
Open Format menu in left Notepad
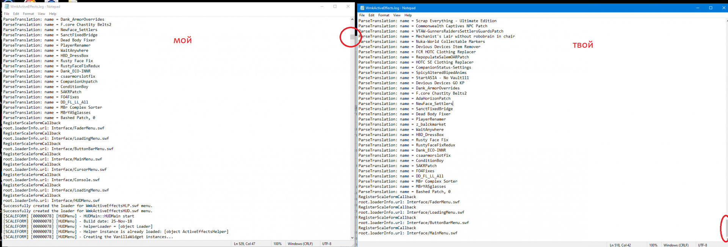28,14
